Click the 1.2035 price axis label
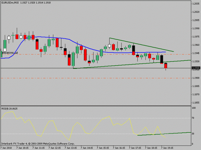The image size is (201, 150). [196, 4]
